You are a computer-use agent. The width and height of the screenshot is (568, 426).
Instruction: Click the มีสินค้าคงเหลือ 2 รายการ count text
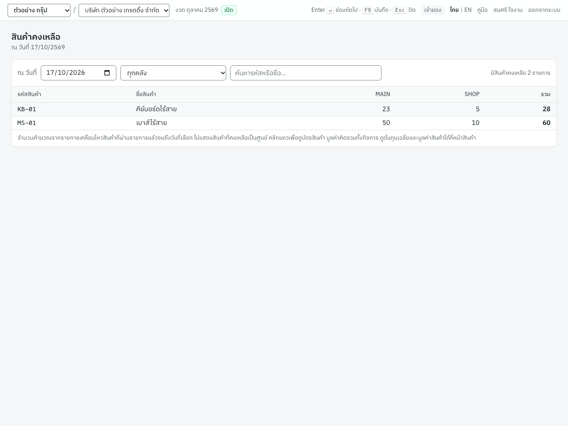[x=521, y=73]
